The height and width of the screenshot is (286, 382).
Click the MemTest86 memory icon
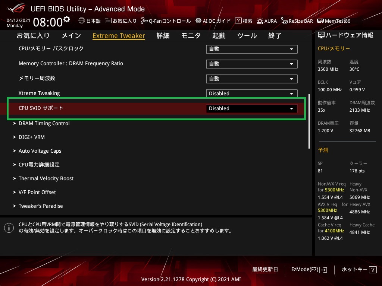320,21
